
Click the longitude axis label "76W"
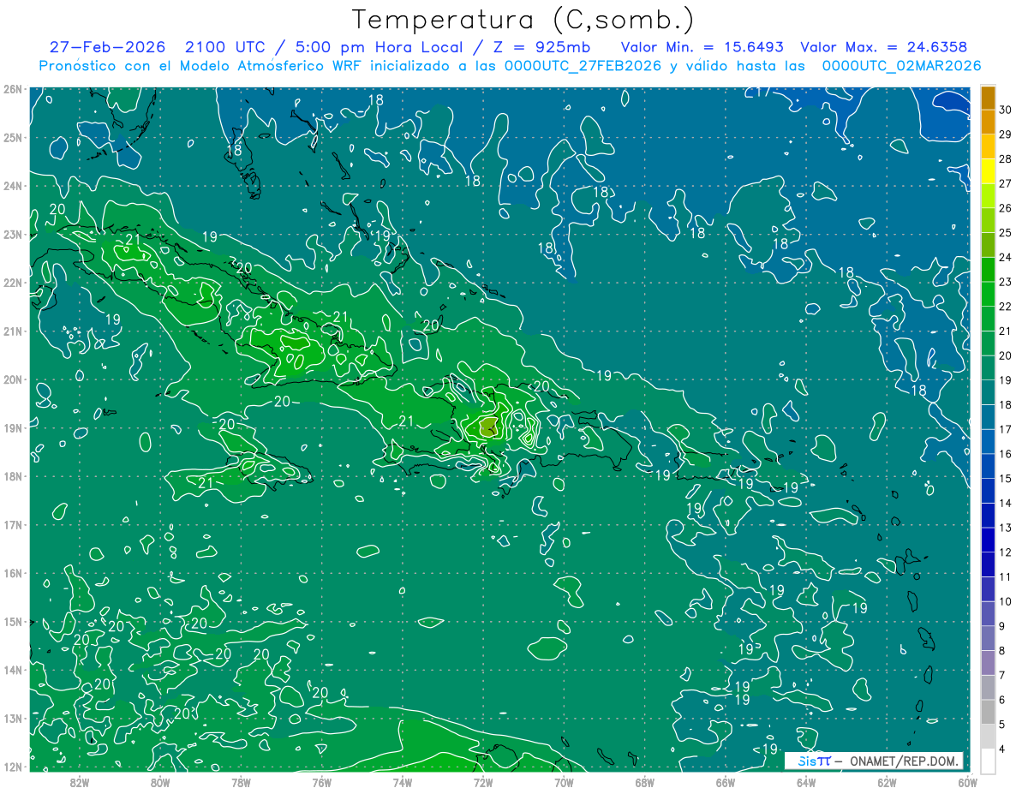321,781
